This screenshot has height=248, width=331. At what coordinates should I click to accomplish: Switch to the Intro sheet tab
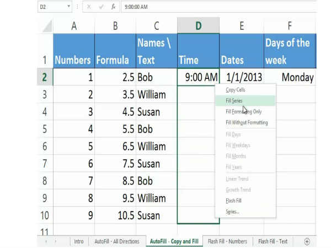(79, 241)
